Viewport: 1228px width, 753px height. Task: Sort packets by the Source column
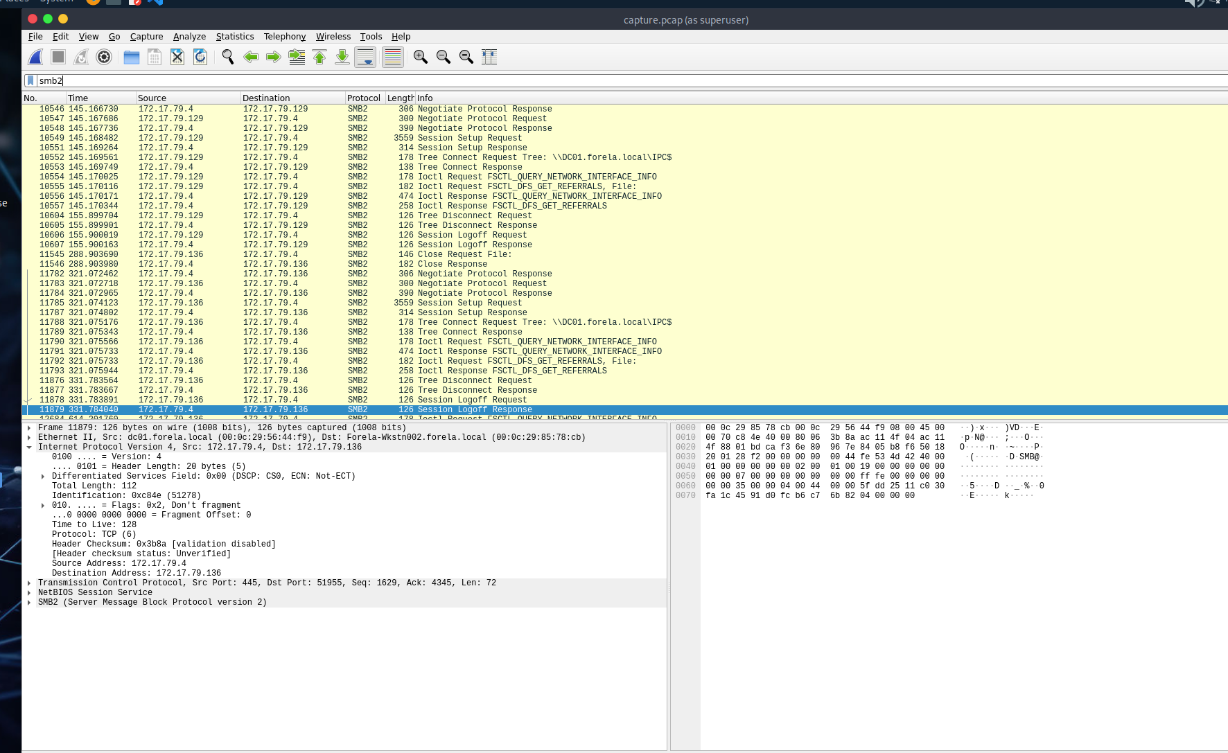pyautogui.click(x=188, y=98)
